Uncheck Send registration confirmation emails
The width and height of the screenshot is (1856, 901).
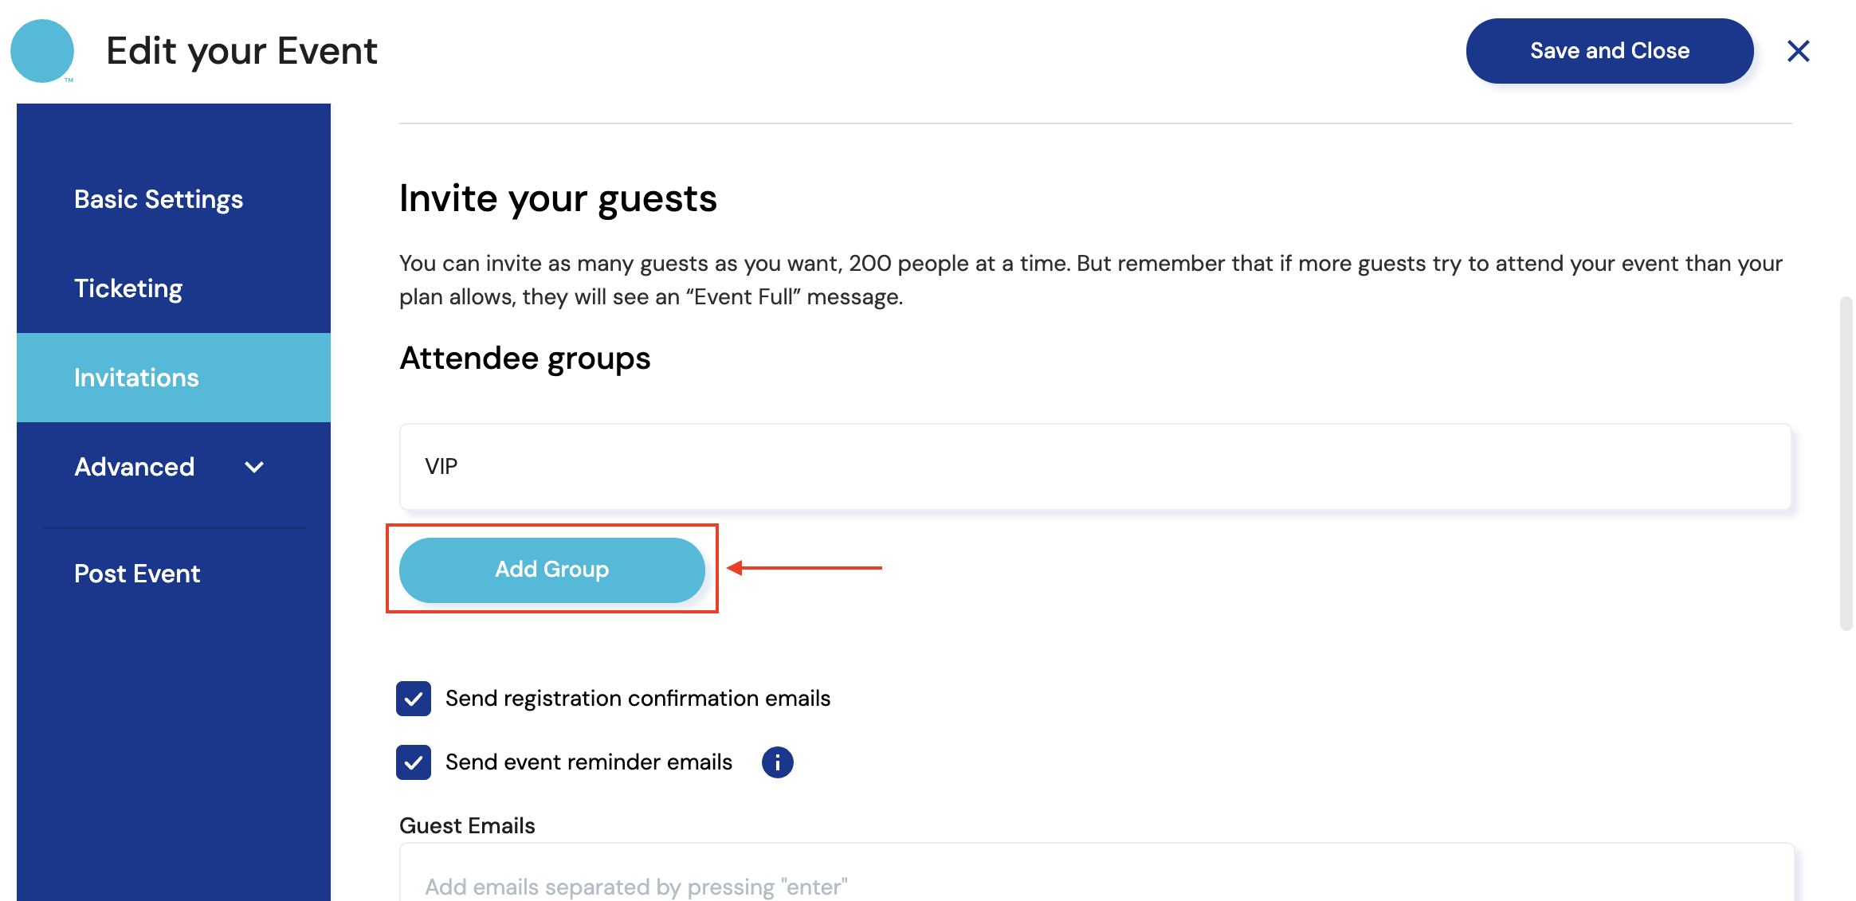tap(414, 699)
